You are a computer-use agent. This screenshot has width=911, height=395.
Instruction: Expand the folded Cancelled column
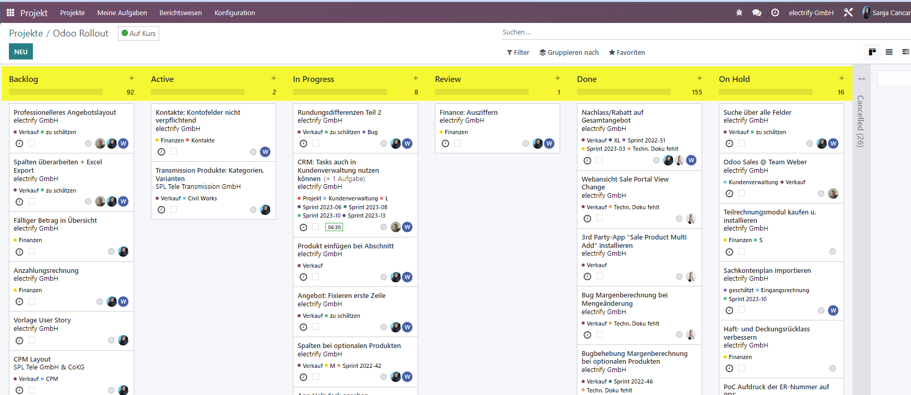pyautogui.click(x=861, y=121)
